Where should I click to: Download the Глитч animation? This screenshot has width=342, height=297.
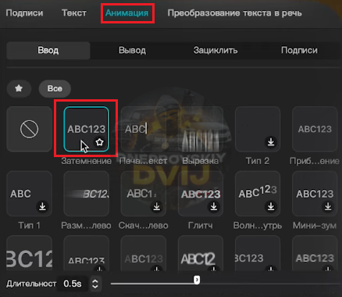pyautogui.click(x=214, y=206)
